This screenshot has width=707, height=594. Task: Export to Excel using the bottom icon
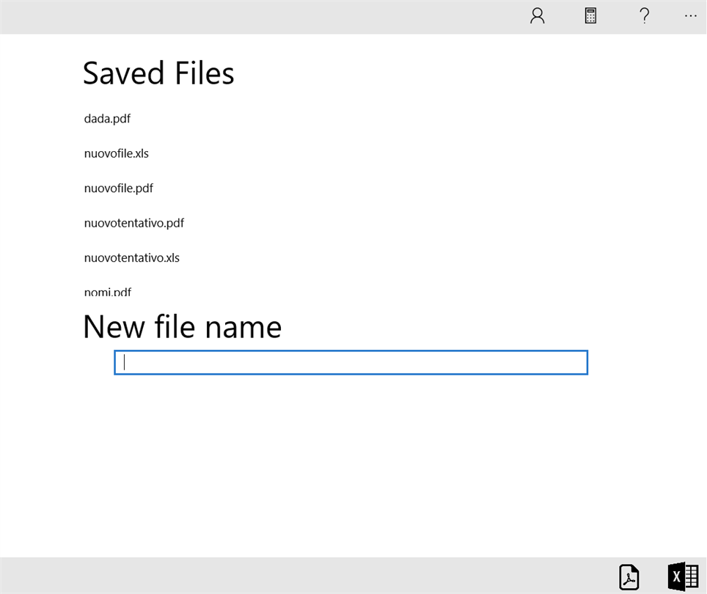[683, 576]
